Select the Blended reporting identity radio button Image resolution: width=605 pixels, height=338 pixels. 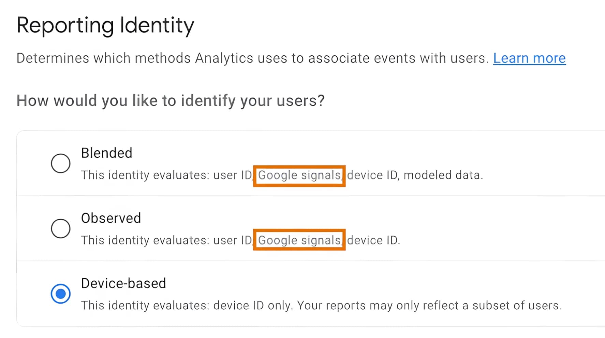click(60, 163)
